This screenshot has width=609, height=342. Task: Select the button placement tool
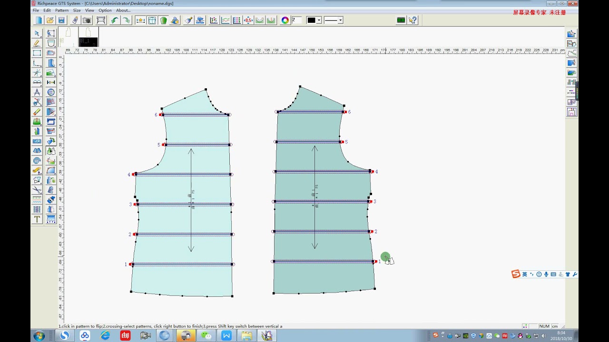tap(51, 92)
